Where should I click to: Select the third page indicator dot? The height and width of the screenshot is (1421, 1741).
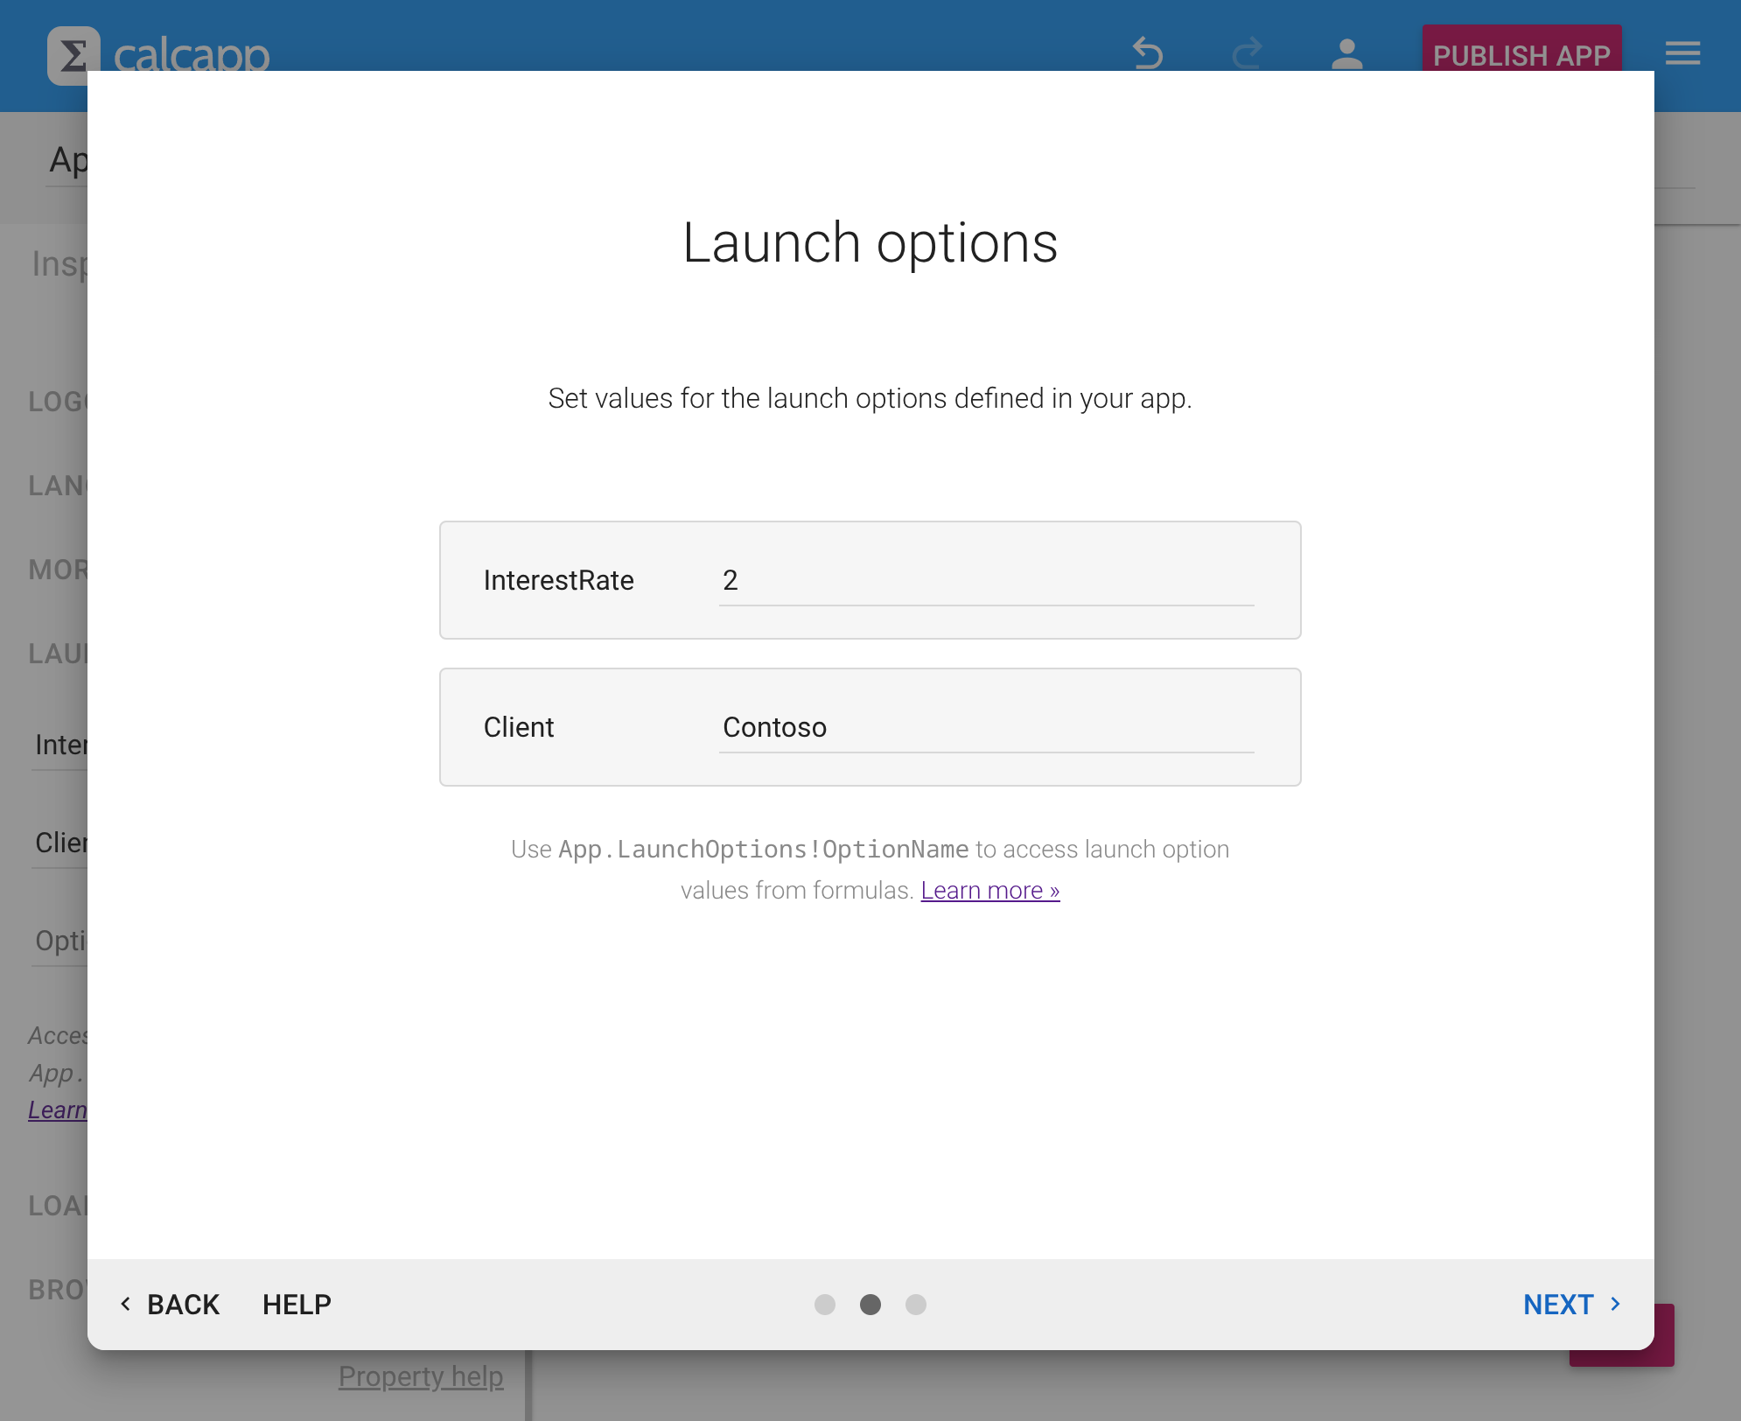pyautogui.click(x=916, y=1304)
